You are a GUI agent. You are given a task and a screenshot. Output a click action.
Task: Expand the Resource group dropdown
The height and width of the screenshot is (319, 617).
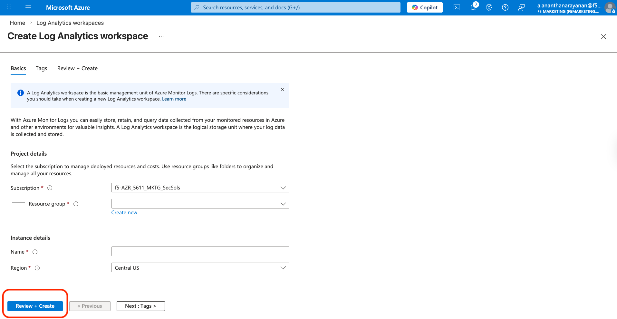coord(200,204)
